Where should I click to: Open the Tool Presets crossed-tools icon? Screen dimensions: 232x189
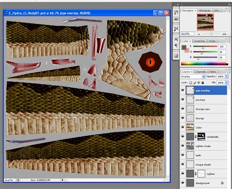tap(176, 29)
